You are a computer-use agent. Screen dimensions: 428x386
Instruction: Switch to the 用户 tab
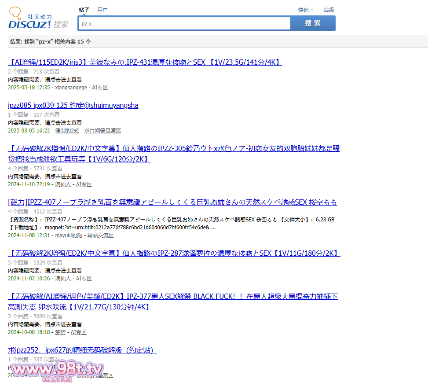(102, 10)
